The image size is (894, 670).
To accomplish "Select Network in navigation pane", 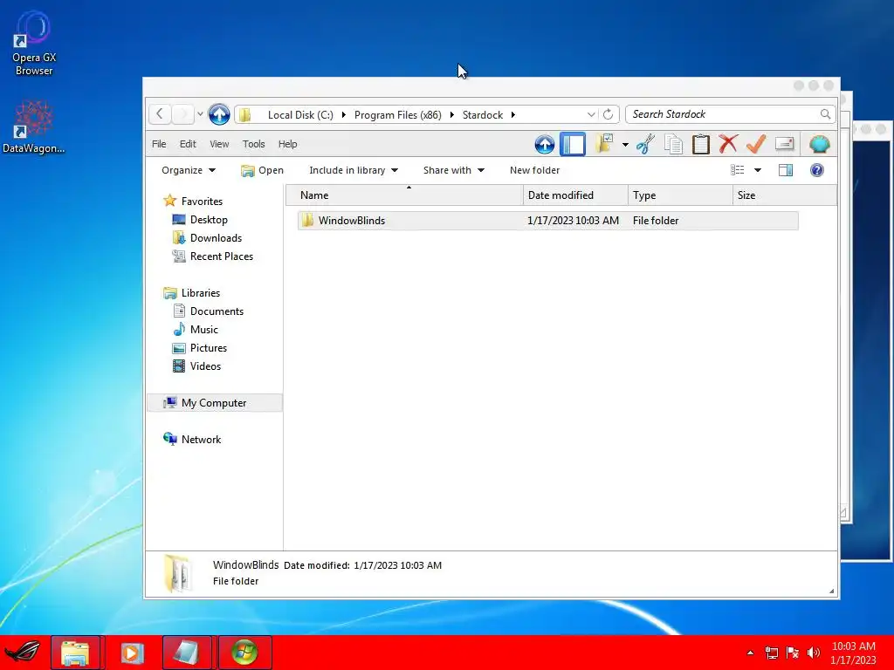I will 201,440.
